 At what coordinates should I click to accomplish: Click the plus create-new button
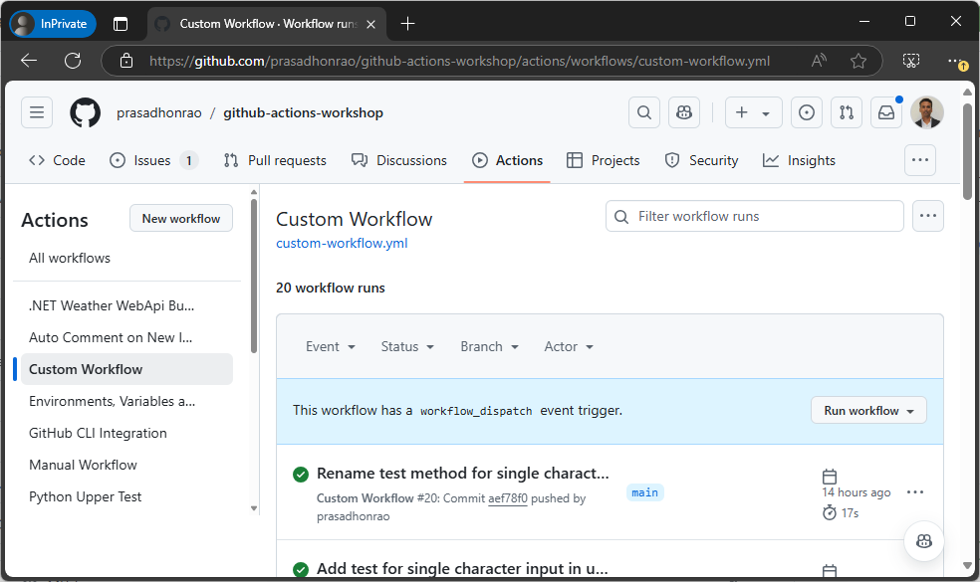point(742,112)
